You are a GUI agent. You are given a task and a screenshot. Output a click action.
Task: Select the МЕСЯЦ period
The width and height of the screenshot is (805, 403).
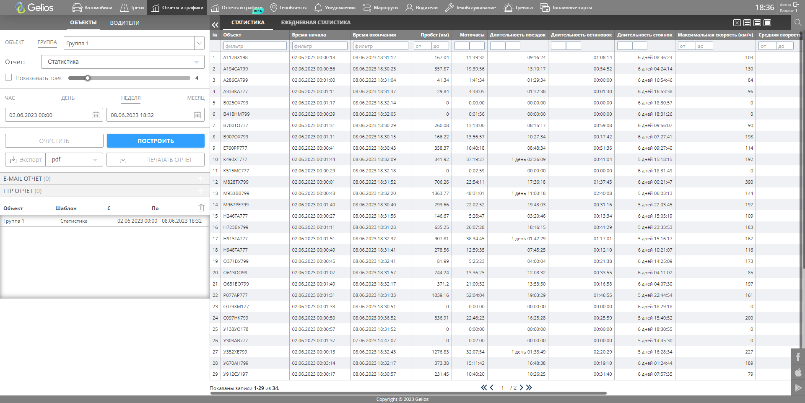tap(196, 98)
